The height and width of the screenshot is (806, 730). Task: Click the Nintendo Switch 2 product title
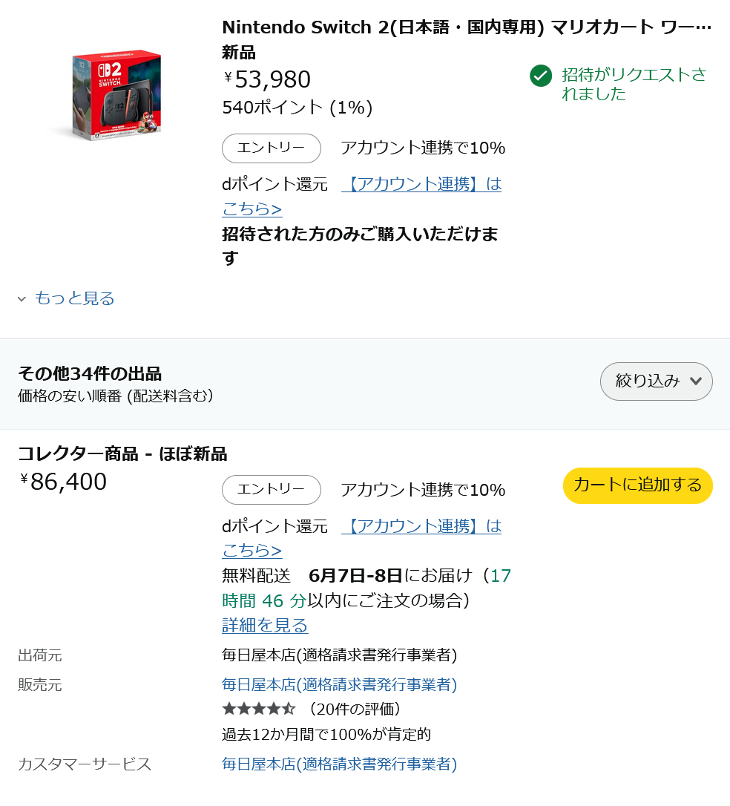[x=466, y=27]
